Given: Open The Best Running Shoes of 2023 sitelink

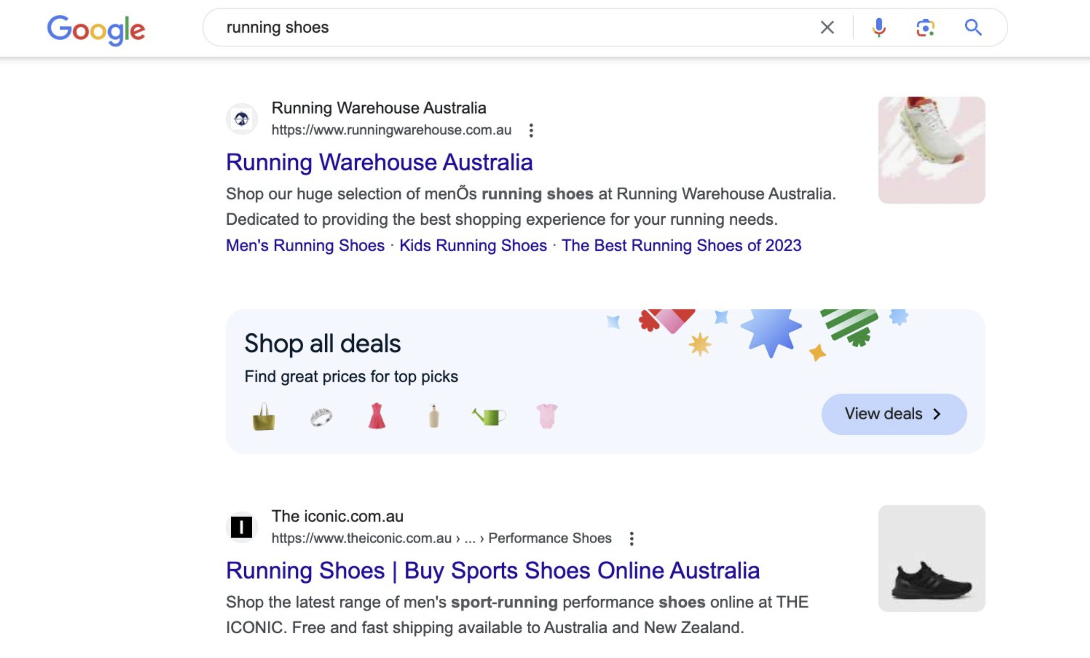Looking at the screenshot, I should (x=681, y=245).
